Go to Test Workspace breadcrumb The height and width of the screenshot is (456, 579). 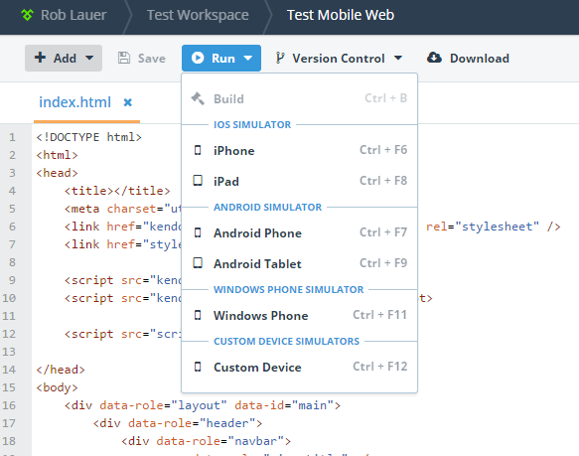pos(198,15)
